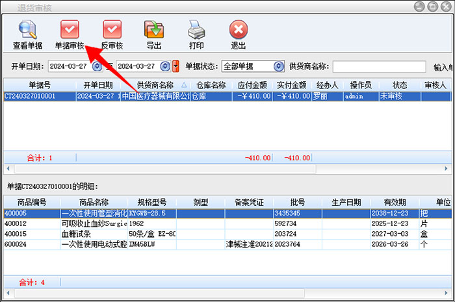The image size is (455, 302).
Task: Select document row CT240327010001
Action: (39, 96)
